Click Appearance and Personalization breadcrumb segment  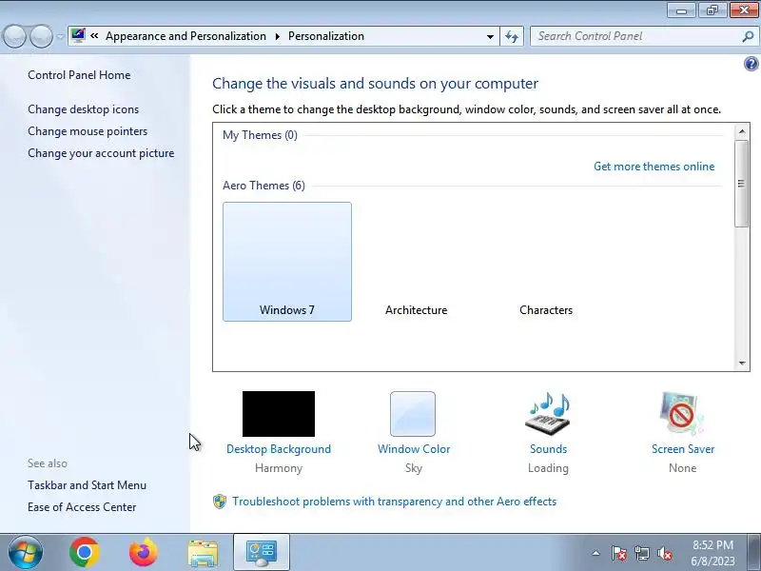[x=185, y=36]
